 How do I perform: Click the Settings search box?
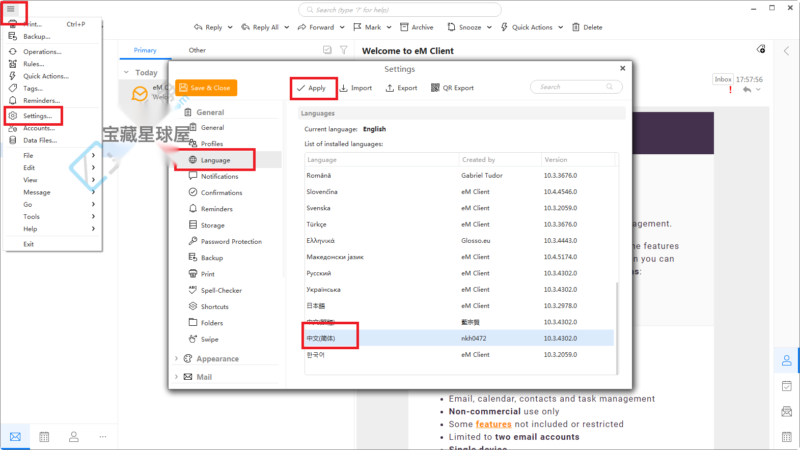[x=576, y=87]
